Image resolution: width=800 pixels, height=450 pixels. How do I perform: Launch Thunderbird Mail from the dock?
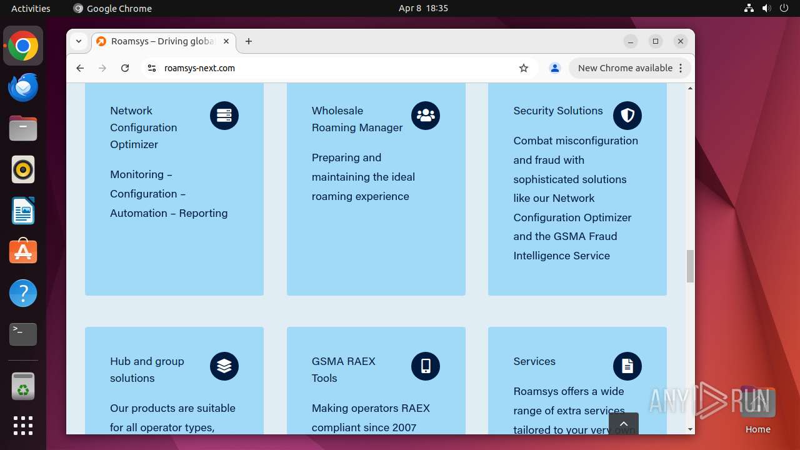23,87
